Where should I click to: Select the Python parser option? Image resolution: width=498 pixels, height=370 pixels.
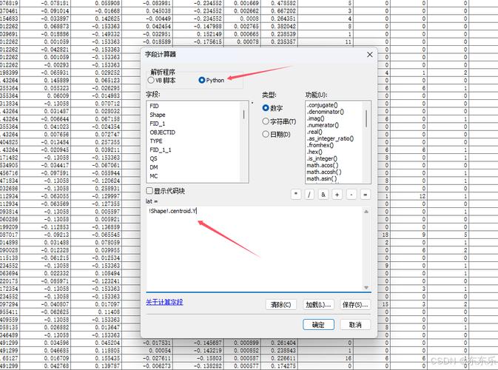coord(202,80)
